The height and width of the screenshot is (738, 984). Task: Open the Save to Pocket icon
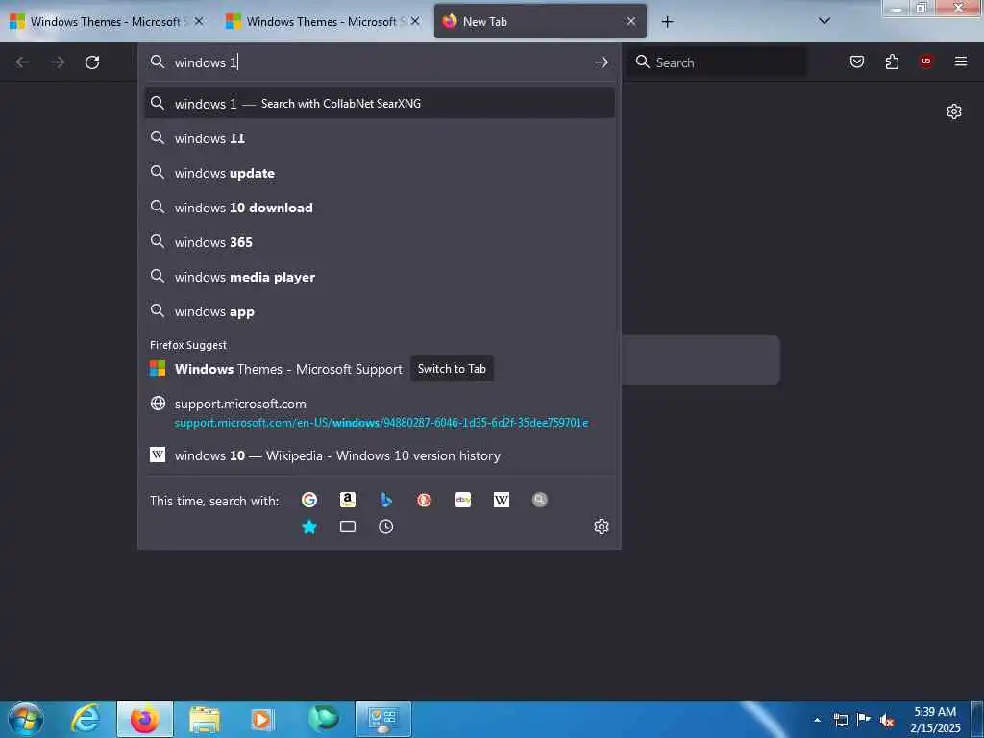856,61
